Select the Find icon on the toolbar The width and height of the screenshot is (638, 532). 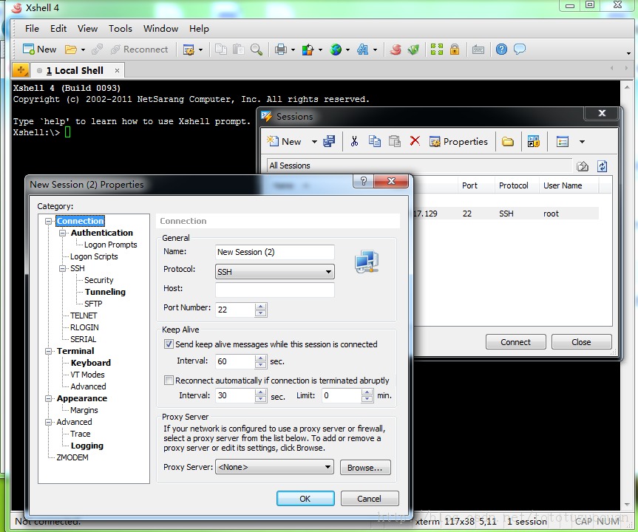point(256,49)
